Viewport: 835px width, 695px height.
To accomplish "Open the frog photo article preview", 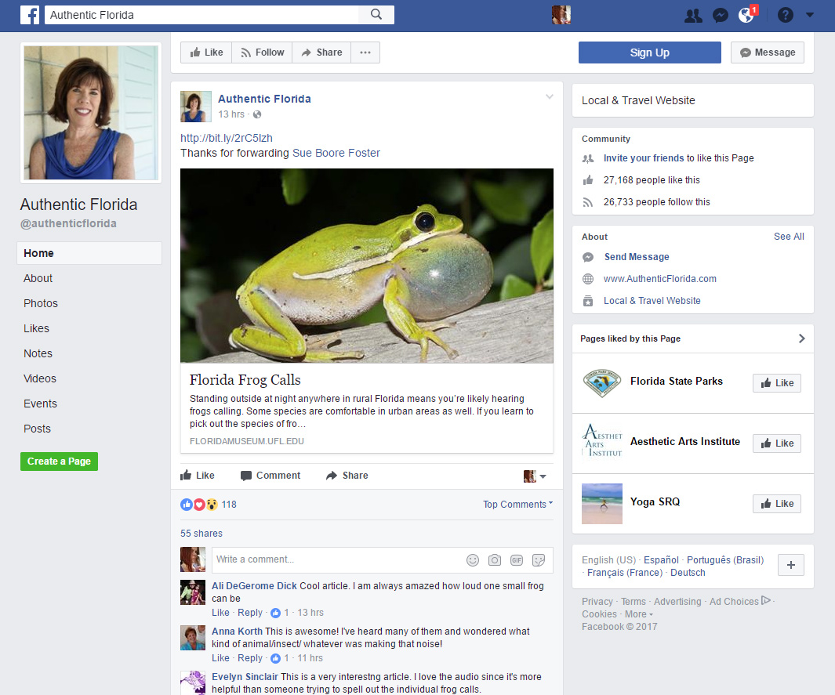I will [x=367, y=266].
